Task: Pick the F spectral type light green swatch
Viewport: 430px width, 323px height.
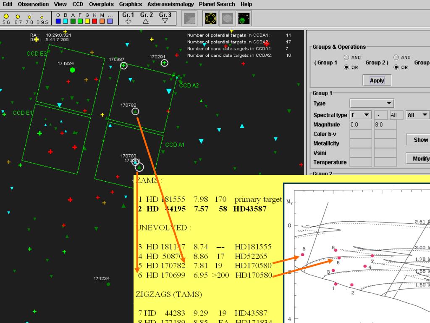Action: tap(80, 21)
